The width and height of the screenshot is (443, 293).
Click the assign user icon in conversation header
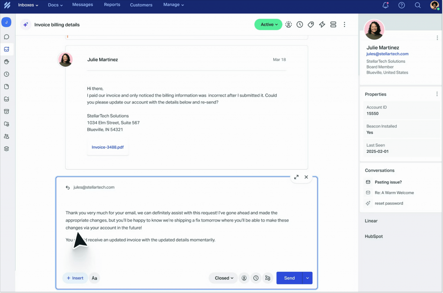coord(289,25)
